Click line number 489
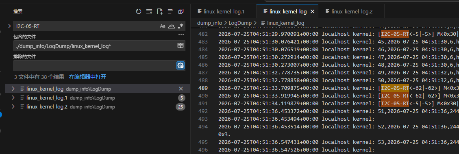 click(x=203, y=88)
